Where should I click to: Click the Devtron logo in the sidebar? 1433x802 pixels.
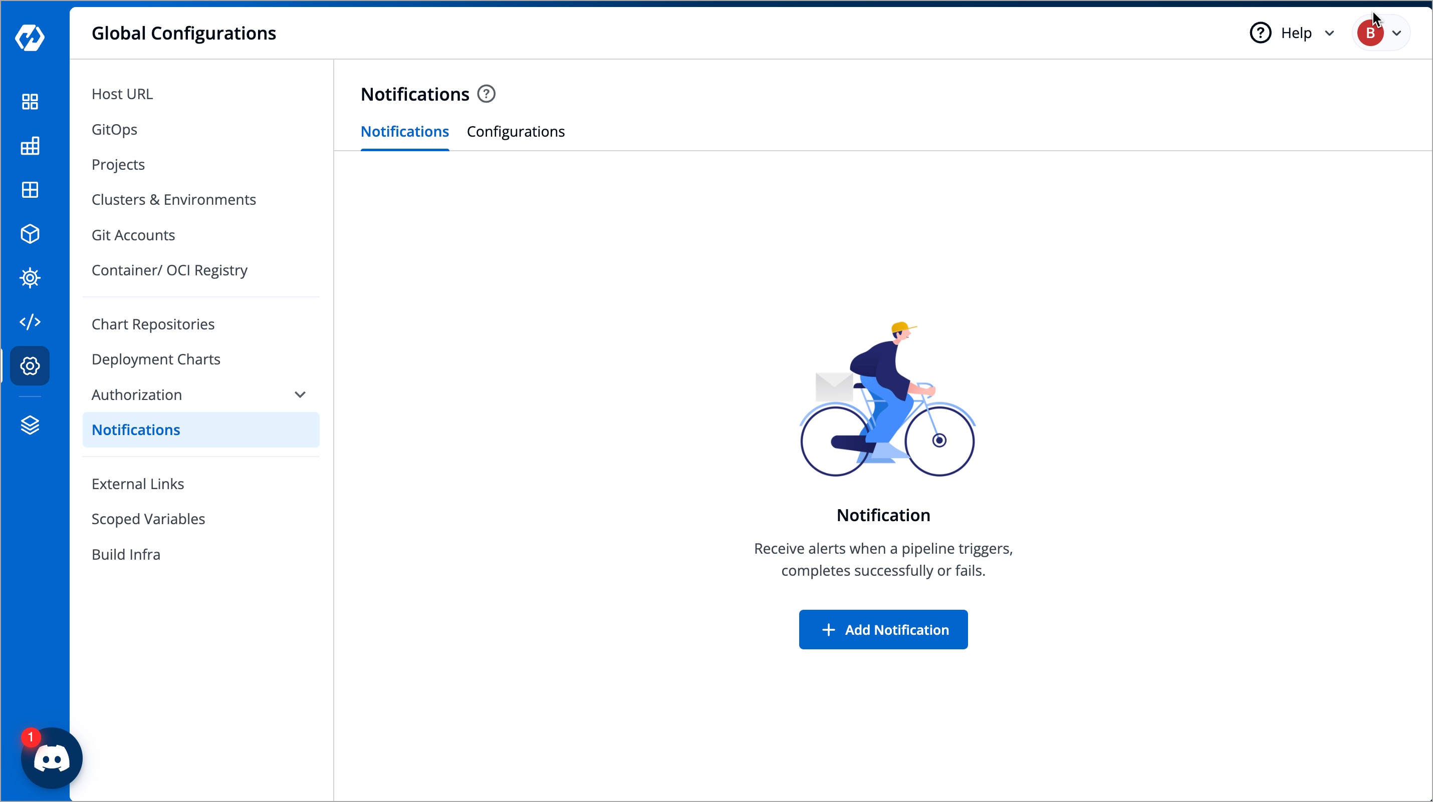[x=30, y=38]
